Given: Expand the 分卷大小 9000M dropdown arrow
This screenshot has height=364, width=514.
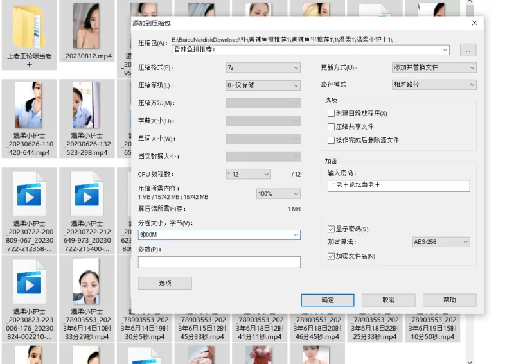Looking at the screenshot, I should coord(296,235).
